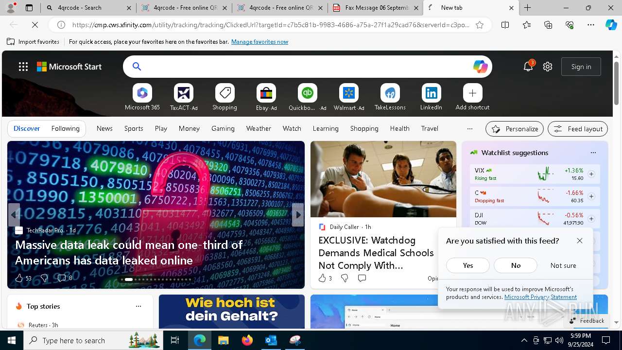Open page settings gear

click(x=548, y=67)
